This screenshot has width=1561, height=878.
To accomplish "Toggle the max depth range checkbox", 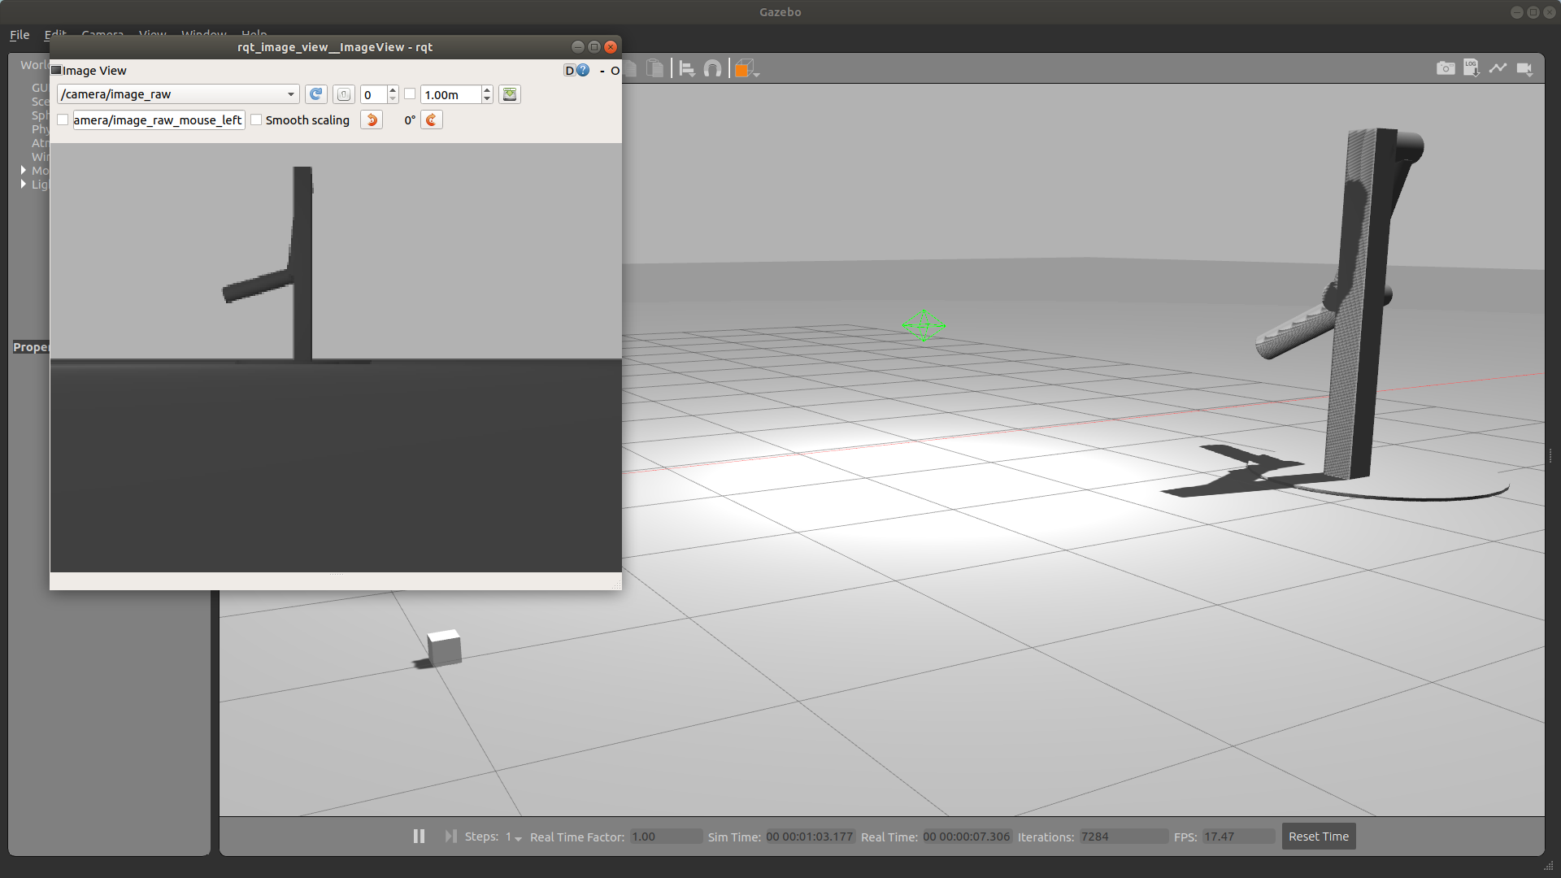I will click(x=410, y=93).
